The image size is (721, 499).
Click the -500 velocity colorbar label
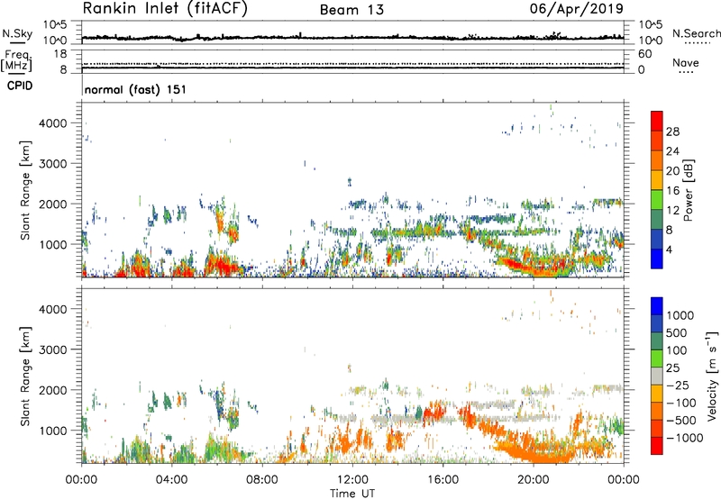(681, 421)
